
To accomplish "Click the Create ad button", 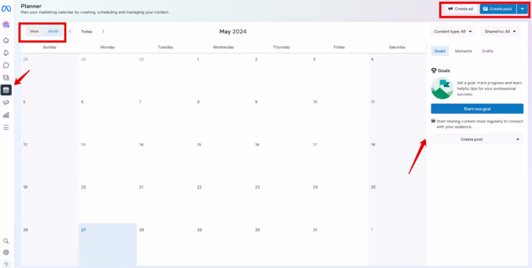I will (x=461, y=9).
